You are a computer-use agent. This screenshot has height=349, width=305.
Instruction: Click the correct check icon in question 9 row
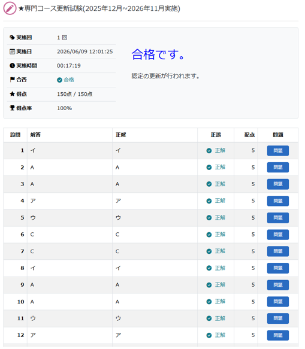click(209, 285)
